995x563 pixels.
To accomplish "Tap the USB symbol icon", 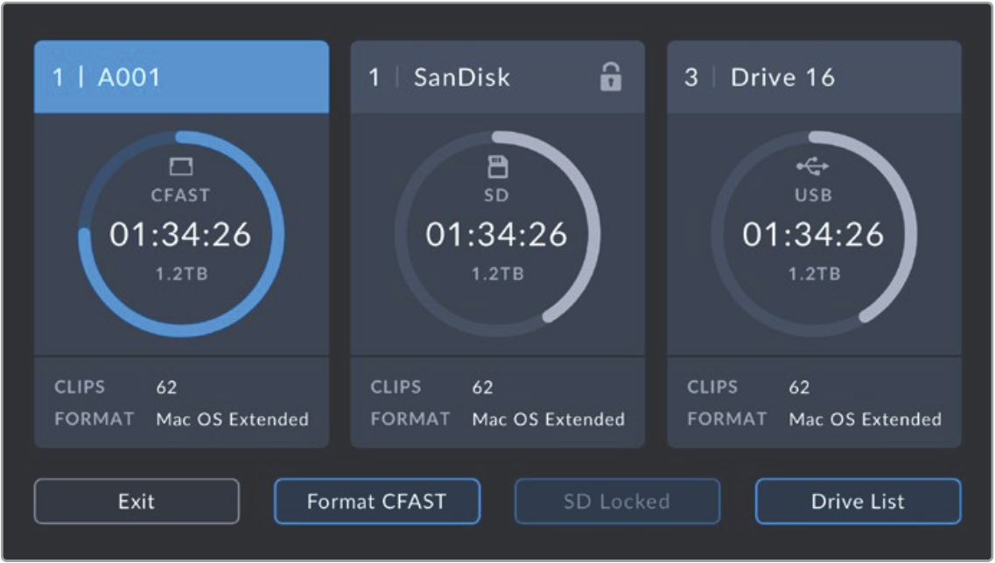I will pyautogui.click(x=813, y=166).
